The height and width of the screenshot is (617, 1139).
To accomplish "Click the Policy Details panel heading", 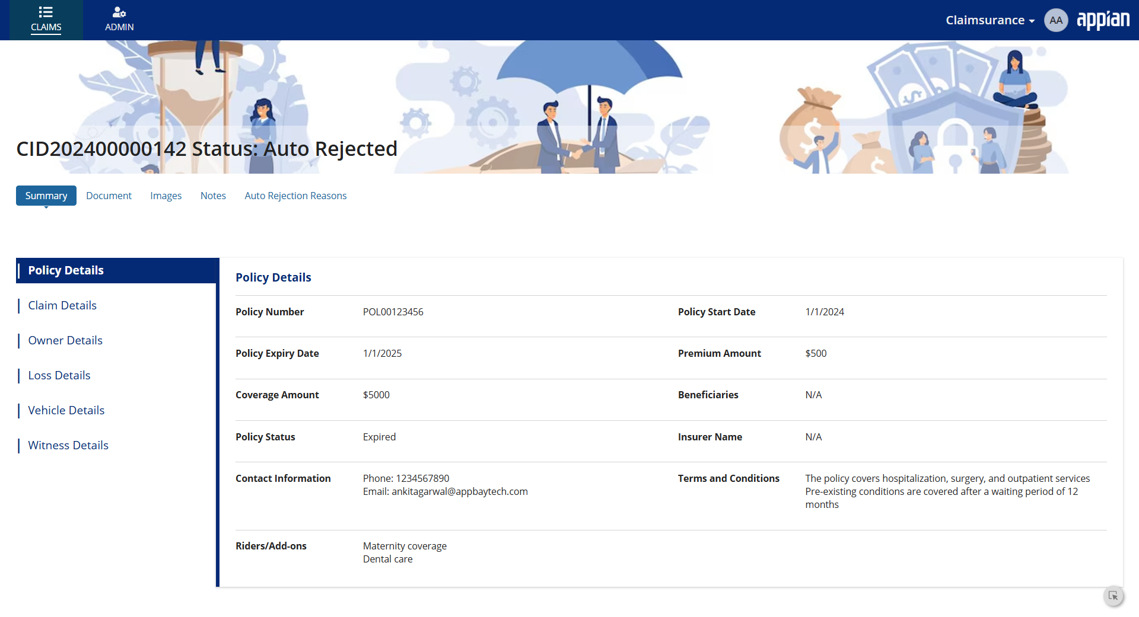I will (x=273, y=277).
